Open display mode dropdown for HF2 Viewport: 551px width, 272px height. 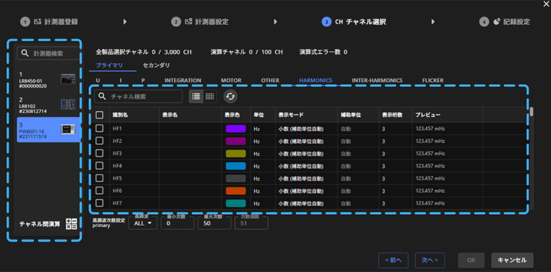pyautogui.click(x=306, y=141)
